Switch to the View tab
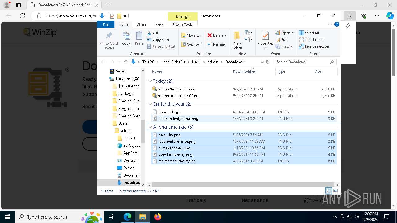The image size is (397, 223). (159, 24)
